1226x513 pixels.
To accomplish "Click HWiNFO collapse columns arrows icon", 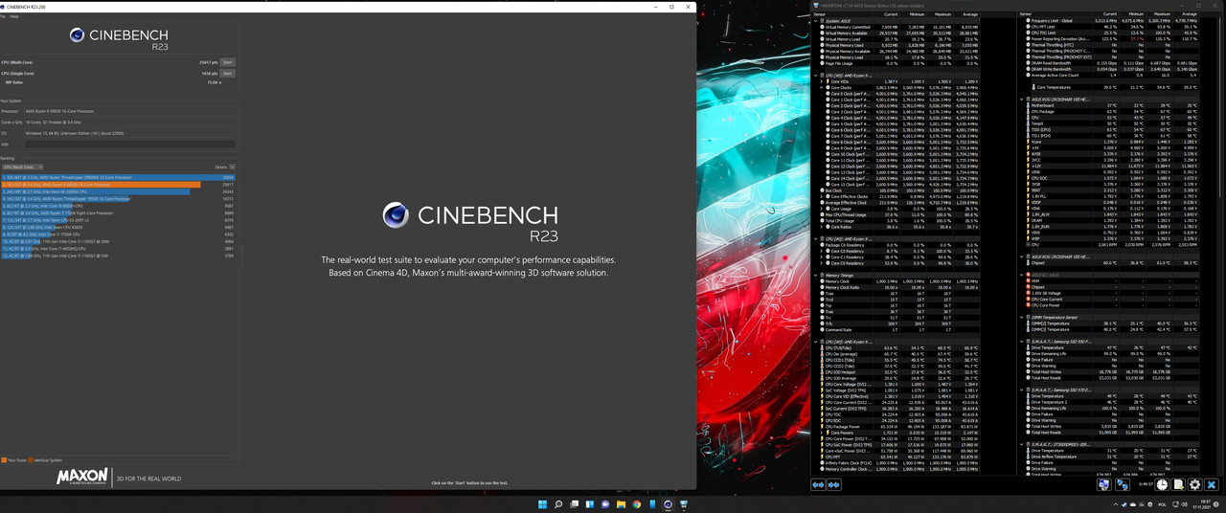I will click(x=833, y=485).
